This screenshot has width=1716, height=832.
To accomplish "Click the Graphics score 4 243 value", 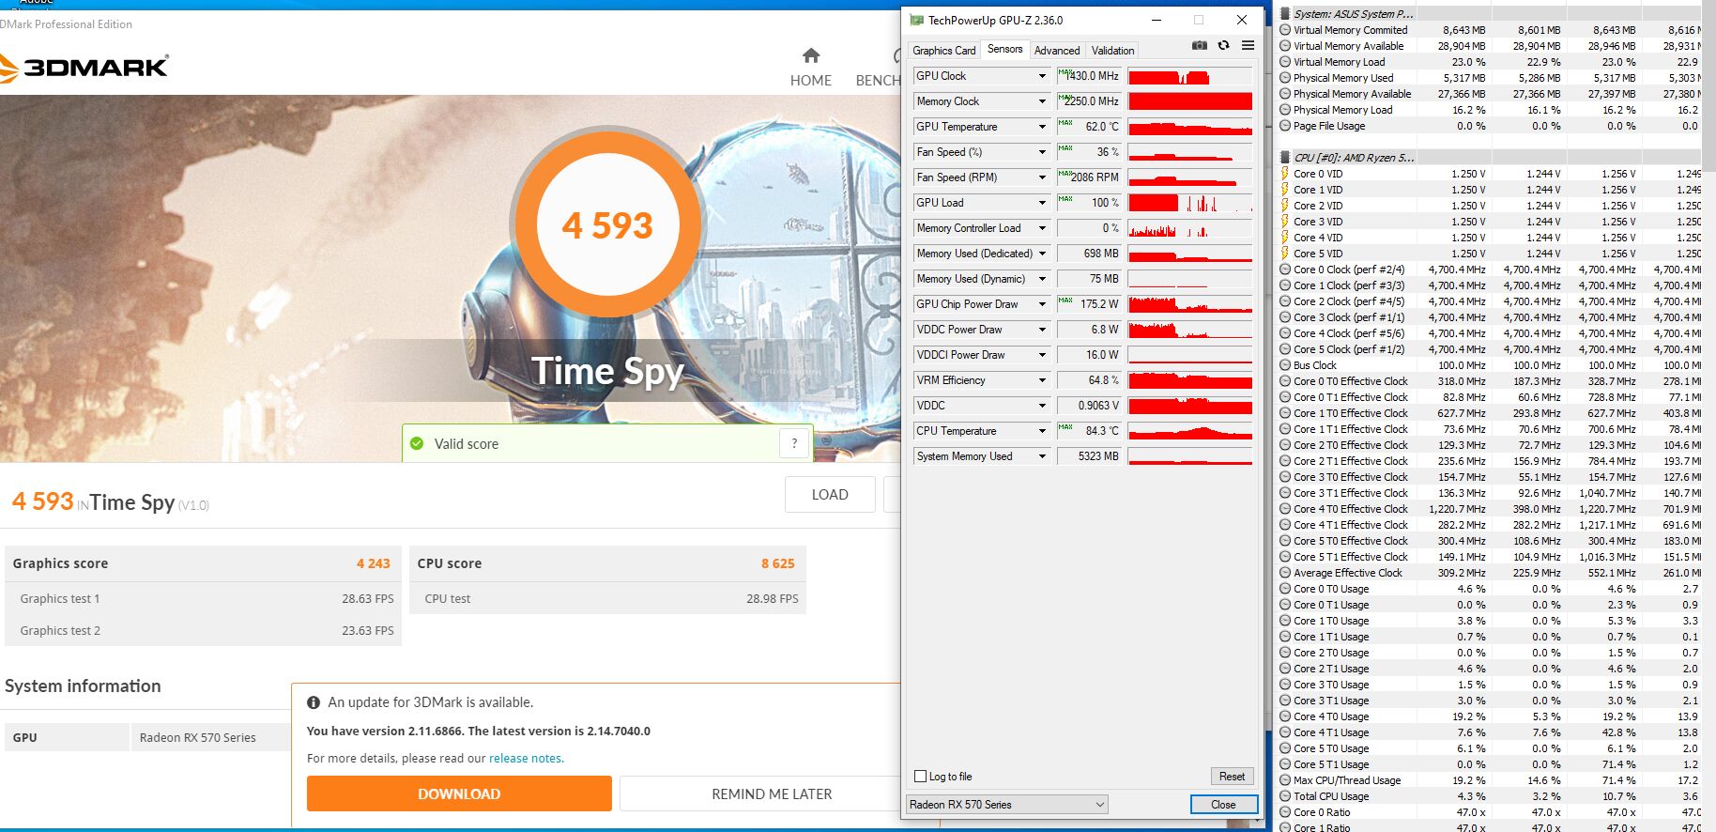I will 373,563.
